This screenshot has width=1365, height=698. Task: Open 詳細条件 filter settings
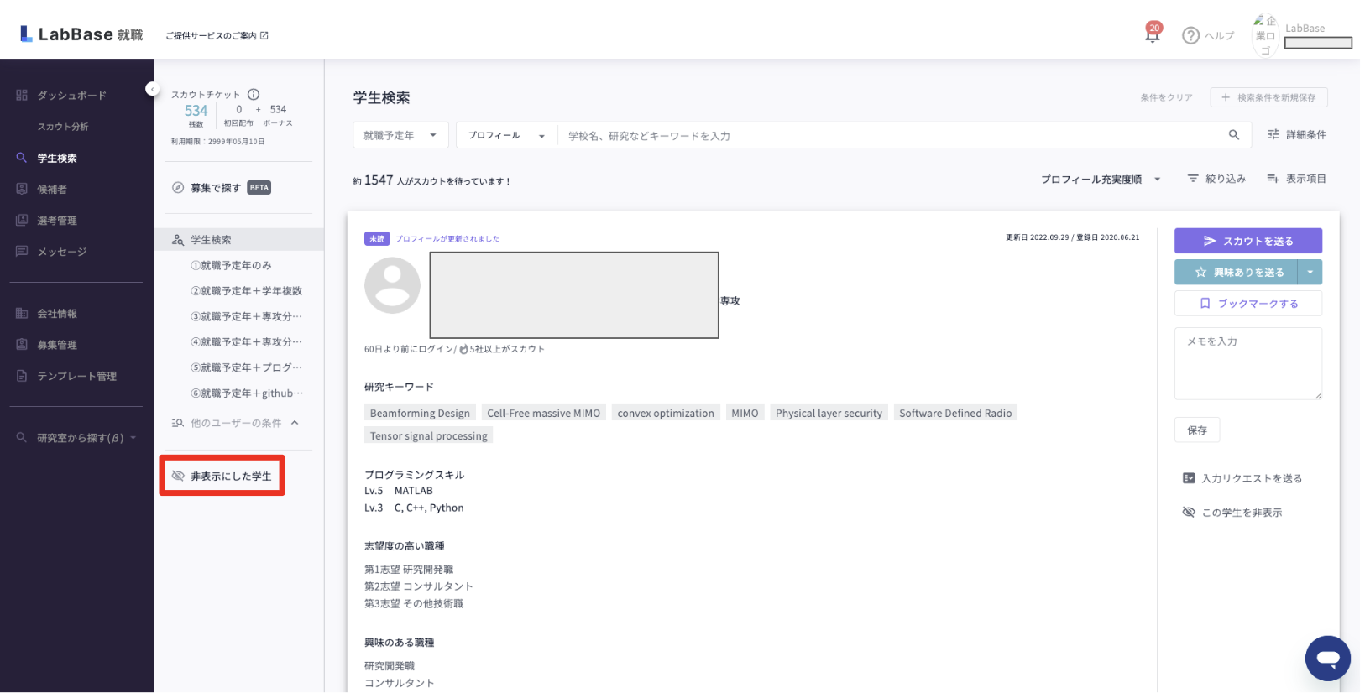pos(1297,134)
